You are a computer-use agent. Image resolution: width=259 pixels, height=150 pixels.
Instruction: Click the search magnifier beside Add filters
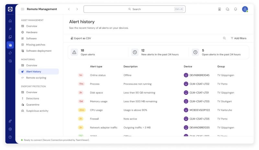224,38
